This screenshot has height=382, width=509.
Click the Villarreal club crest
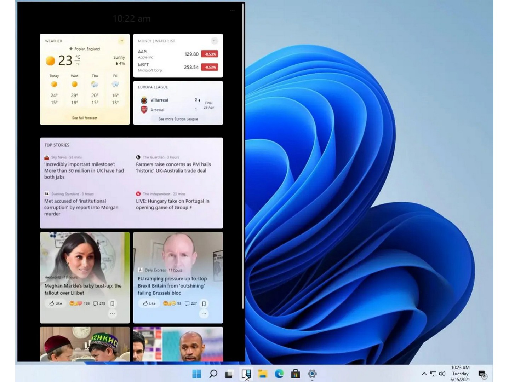[144, 100]
